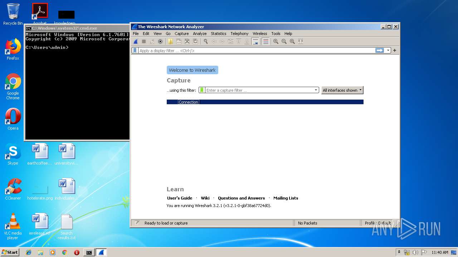Viewport: 458px width, 257px height.
Task: Click display filter bookmark icon
Action: click(x=135, y=51)
